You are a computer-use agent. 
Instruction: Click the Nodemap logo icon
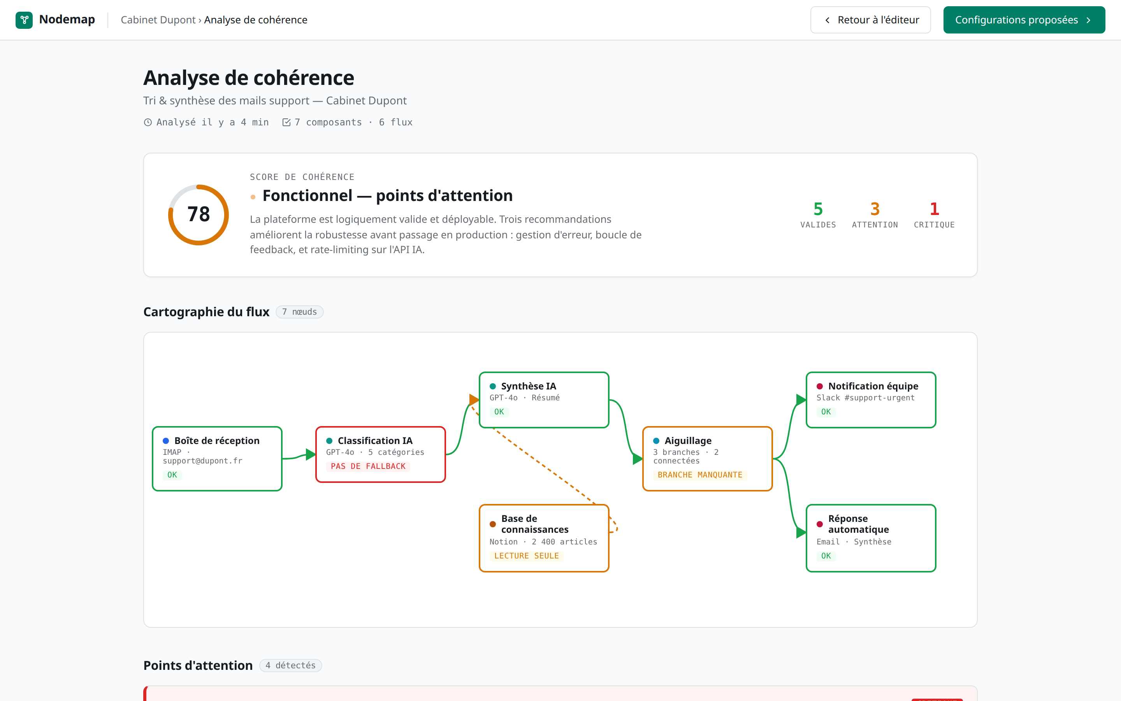[24, 20]
